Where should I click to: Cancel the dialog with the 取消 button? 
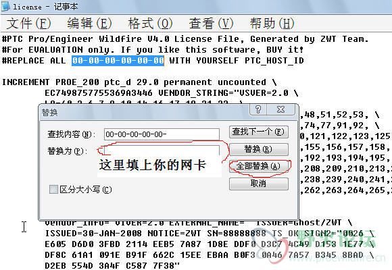click(258, 184)
